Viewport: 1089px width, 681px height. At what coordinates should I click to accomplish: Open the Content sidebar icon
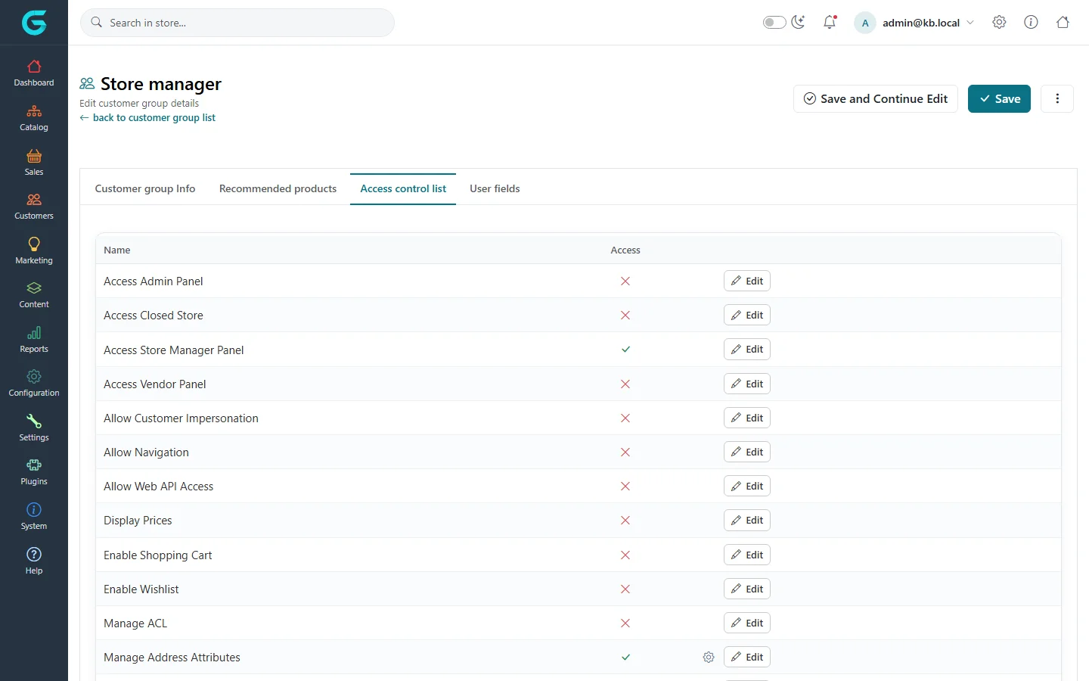(x=34, y=288)
